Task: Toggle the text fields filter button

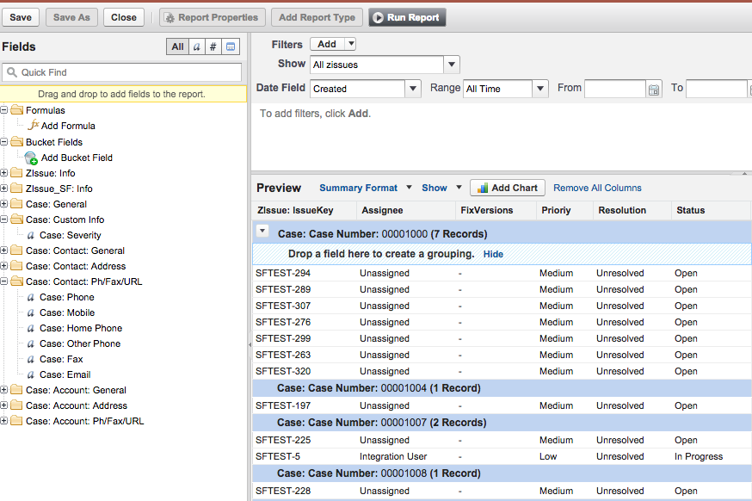Action: pos(196,46)
